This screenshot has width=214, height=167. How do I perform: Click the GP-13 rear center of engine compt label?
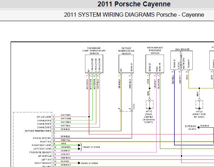pos(148,117)
